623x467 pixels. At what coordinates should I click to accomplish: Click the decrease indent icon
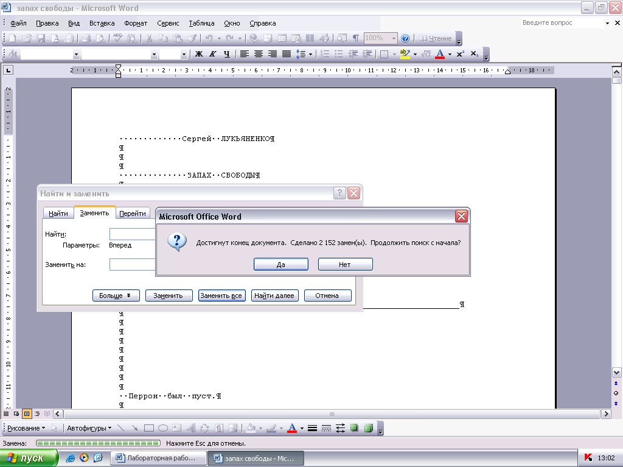pos(353,54)
